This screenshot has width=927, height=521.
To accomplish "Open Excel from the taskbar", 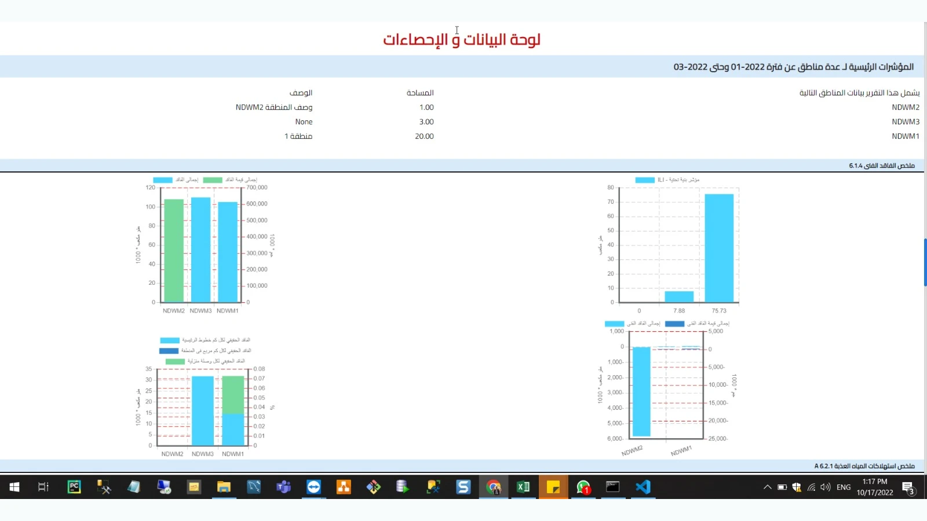I will point(523,487).
